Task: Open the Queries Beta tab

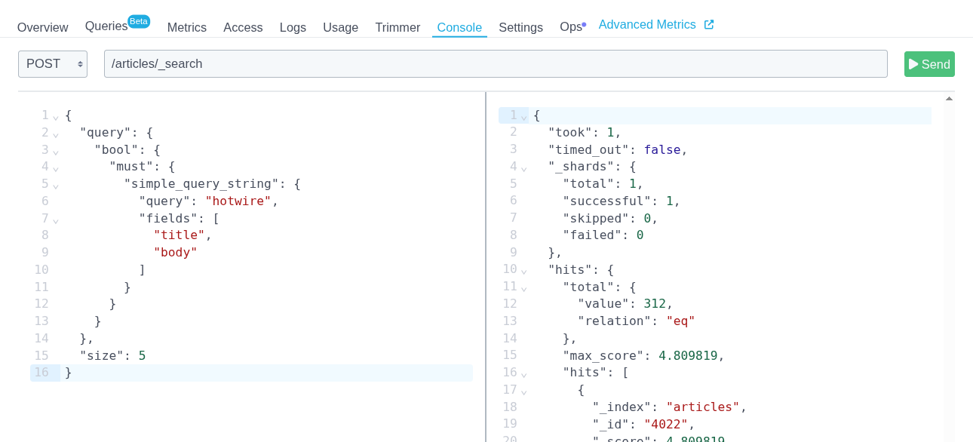Action: pyautogui.click(x=117, y=25)
